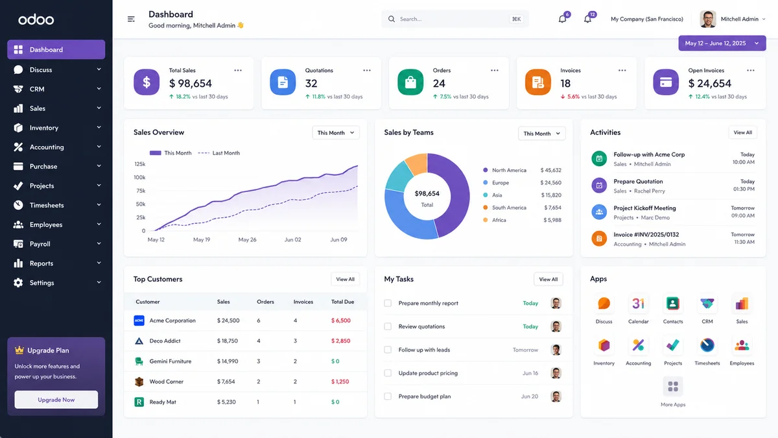Expand the Discuss sidebar chevron
Screen dimensions: 778x438
(x=99, y=69)
